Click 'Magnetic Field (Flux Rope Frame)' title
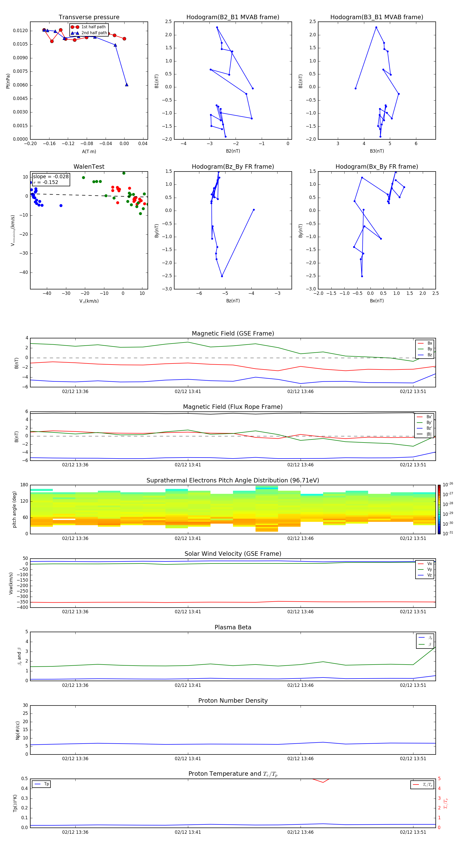This screenshot has height=855, width=466. (233, 407)
